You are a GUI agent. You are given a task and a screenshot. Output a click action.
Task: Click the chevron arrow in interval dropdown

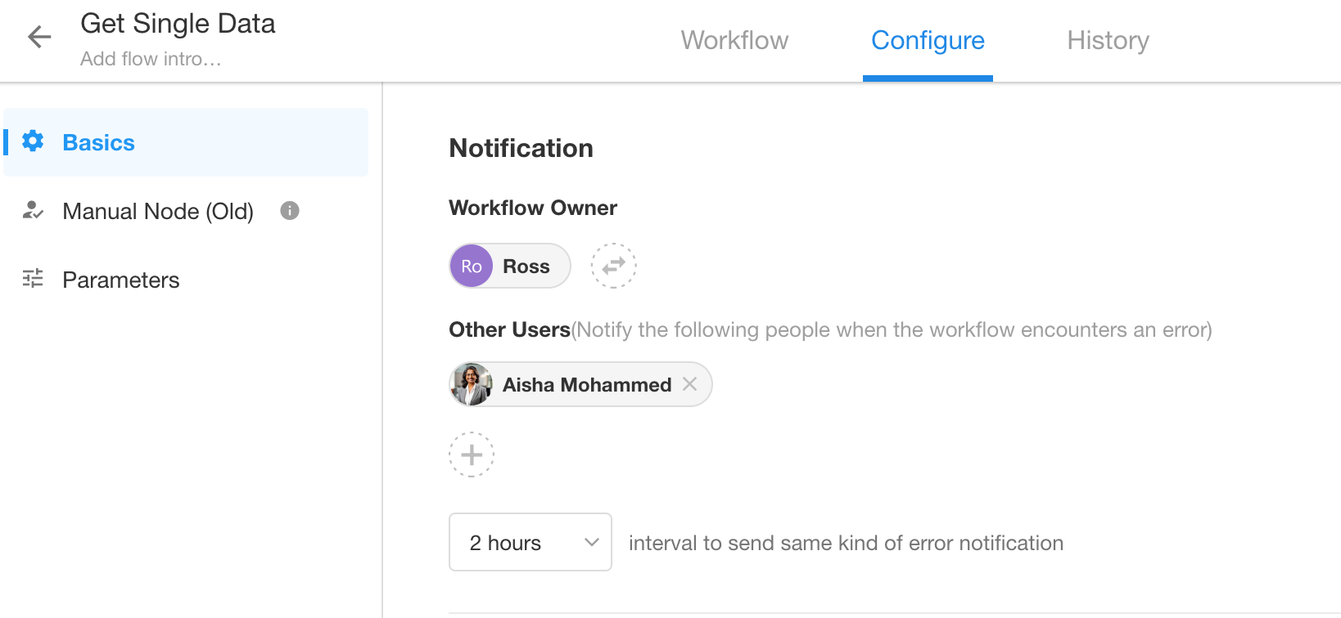591,542
